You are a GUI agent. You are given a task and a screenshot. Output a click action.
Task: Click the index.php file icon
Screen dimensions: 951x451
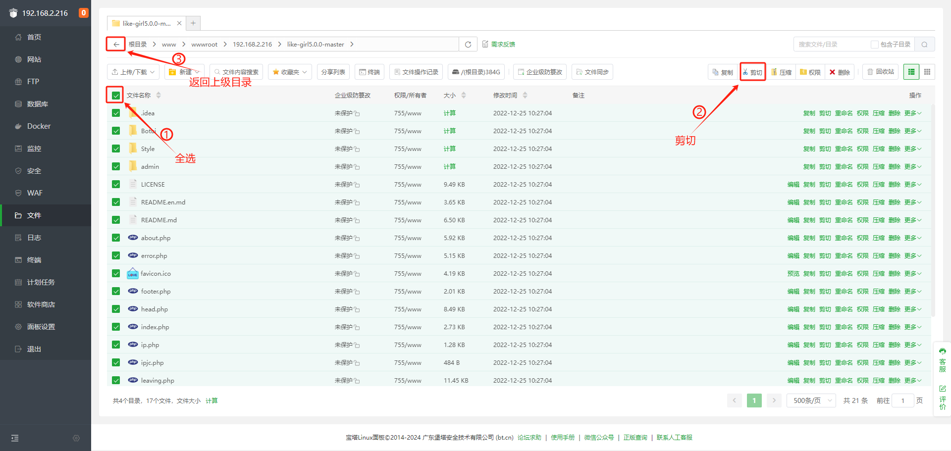coord(133,327)
